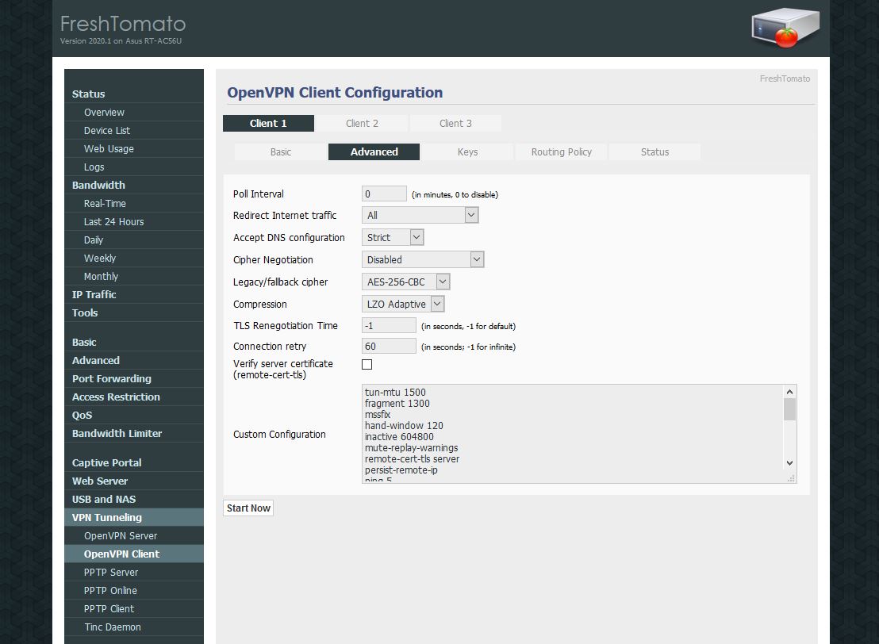Click the Poll Interval input field

point(384,194)
